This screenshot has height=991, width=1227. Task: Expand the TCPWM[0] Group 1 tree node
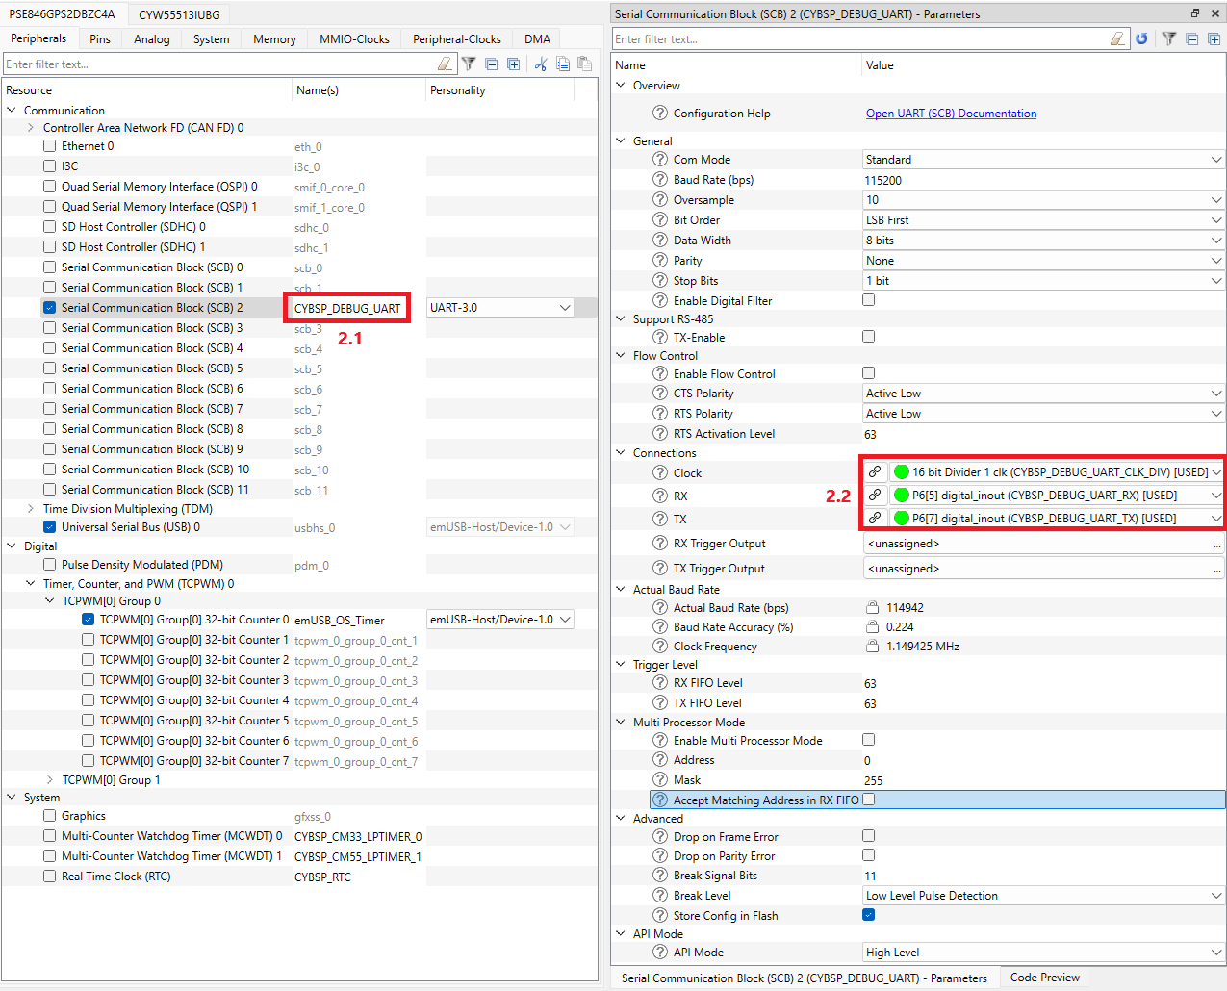tap(50, 780)
